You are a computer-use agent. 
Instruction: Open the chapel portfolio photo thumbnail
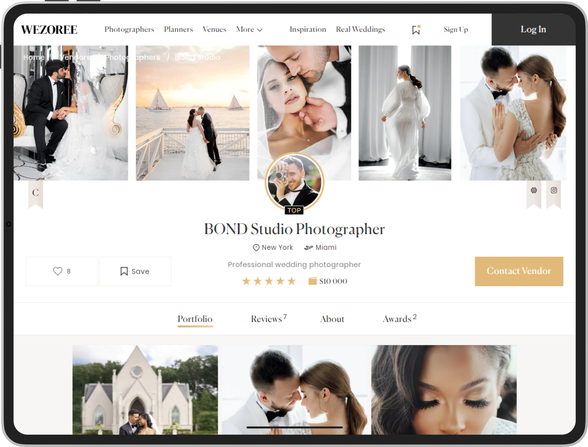[x=145, y=389]
